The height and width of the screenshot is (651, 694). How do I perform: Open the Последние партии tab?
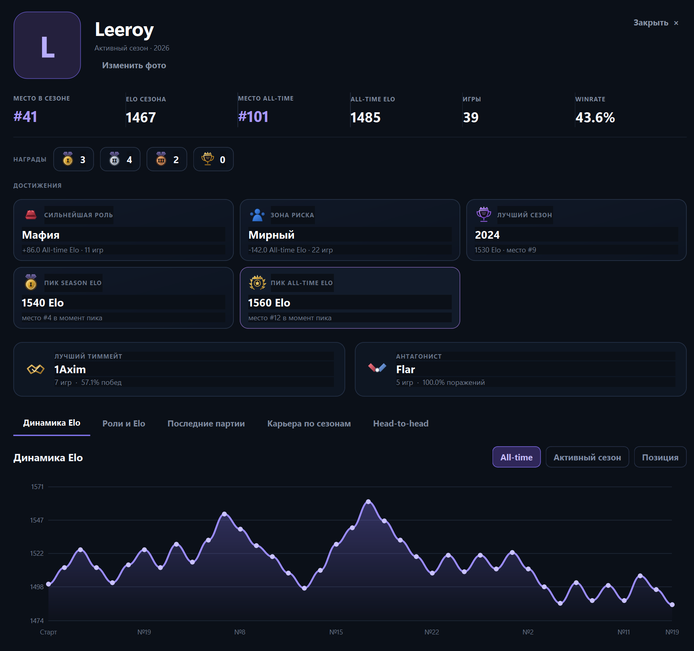click(x=206, y=424)
